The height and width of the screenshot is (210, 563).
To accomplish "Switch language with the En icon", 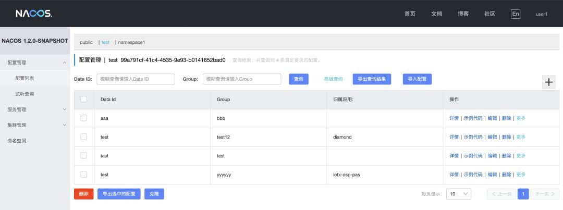I will [515, 14].
